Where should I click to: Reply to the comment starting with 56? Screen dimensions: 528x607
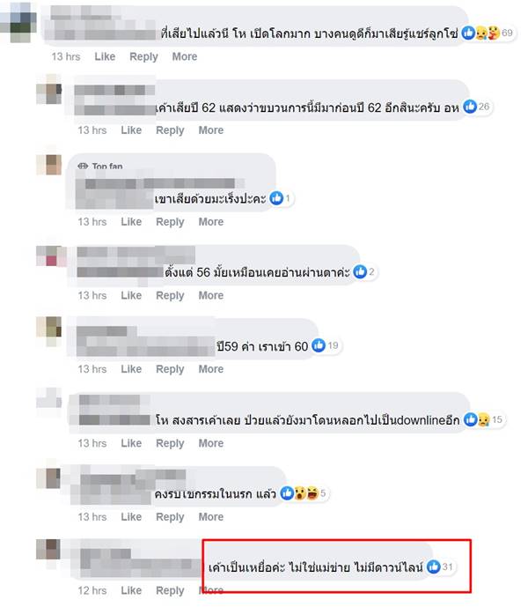point(170,295)
